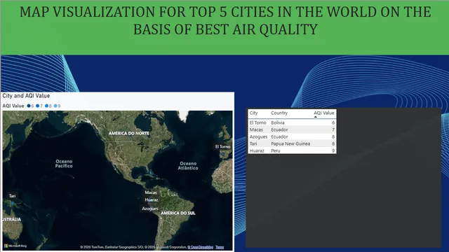Click the Microsoft Bing logo
The width and height of the screenshot is (449, 252).
[15, 246]
